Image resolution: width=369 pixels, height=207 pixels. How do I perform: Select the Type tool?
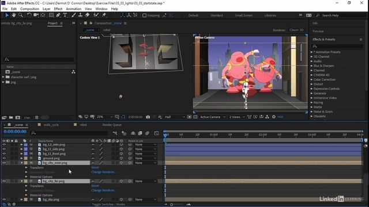[x=65, y=16]
